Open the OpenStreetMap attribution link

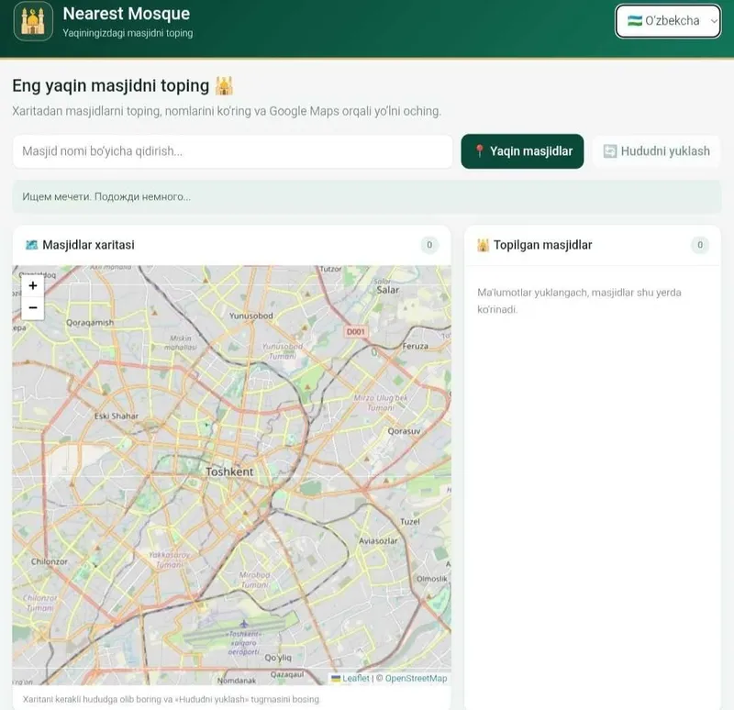[x=416, y=678]
